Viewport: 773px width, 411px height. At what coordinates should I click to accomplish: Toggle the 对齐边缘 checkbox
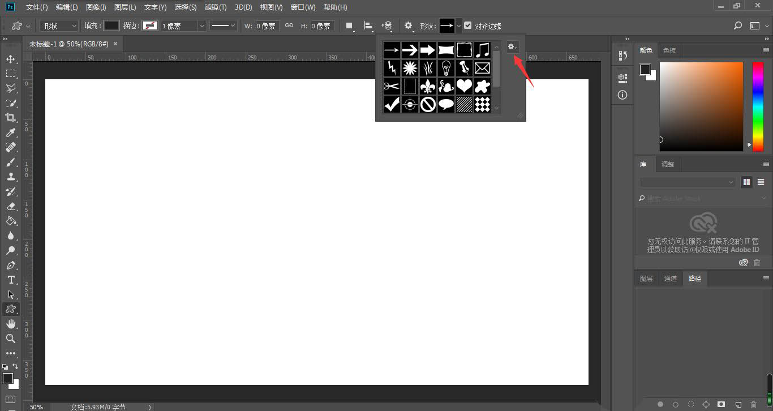(x=468, y=25)
